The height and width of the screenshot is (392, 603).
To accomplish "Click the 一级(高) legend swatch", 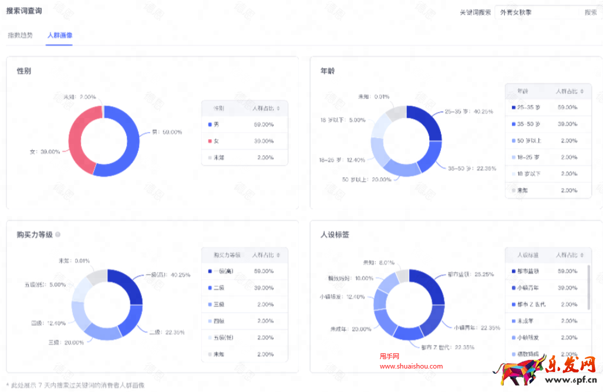I will (210, 271).
